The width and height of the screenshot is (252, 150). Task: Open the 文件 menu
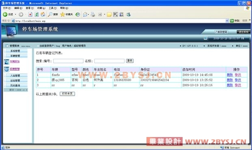coord(7,8)
